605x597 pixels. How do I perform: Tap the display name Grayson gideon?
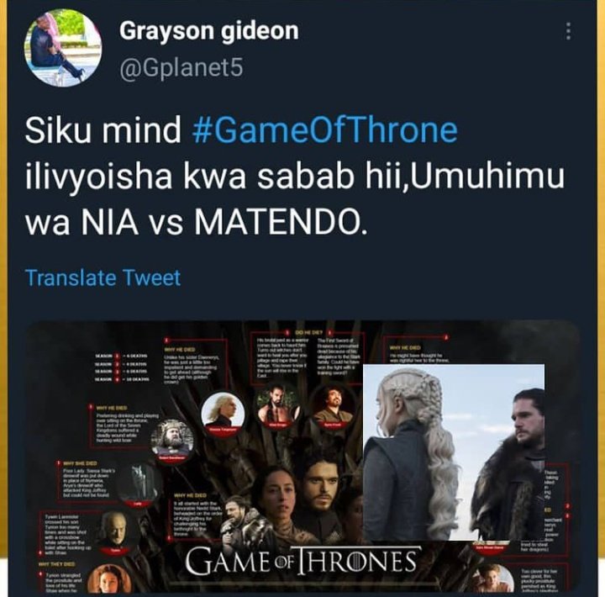click(208, 31)
